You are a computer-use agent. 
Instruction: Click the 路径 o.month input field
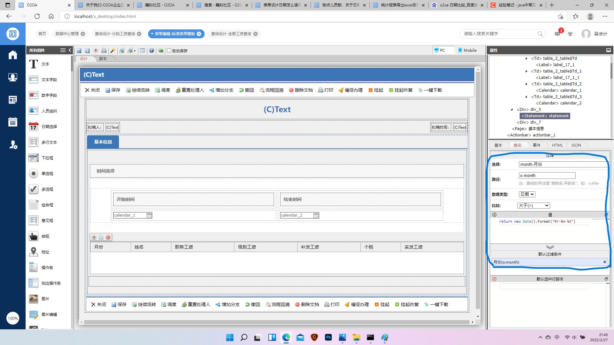coord(547,175)
